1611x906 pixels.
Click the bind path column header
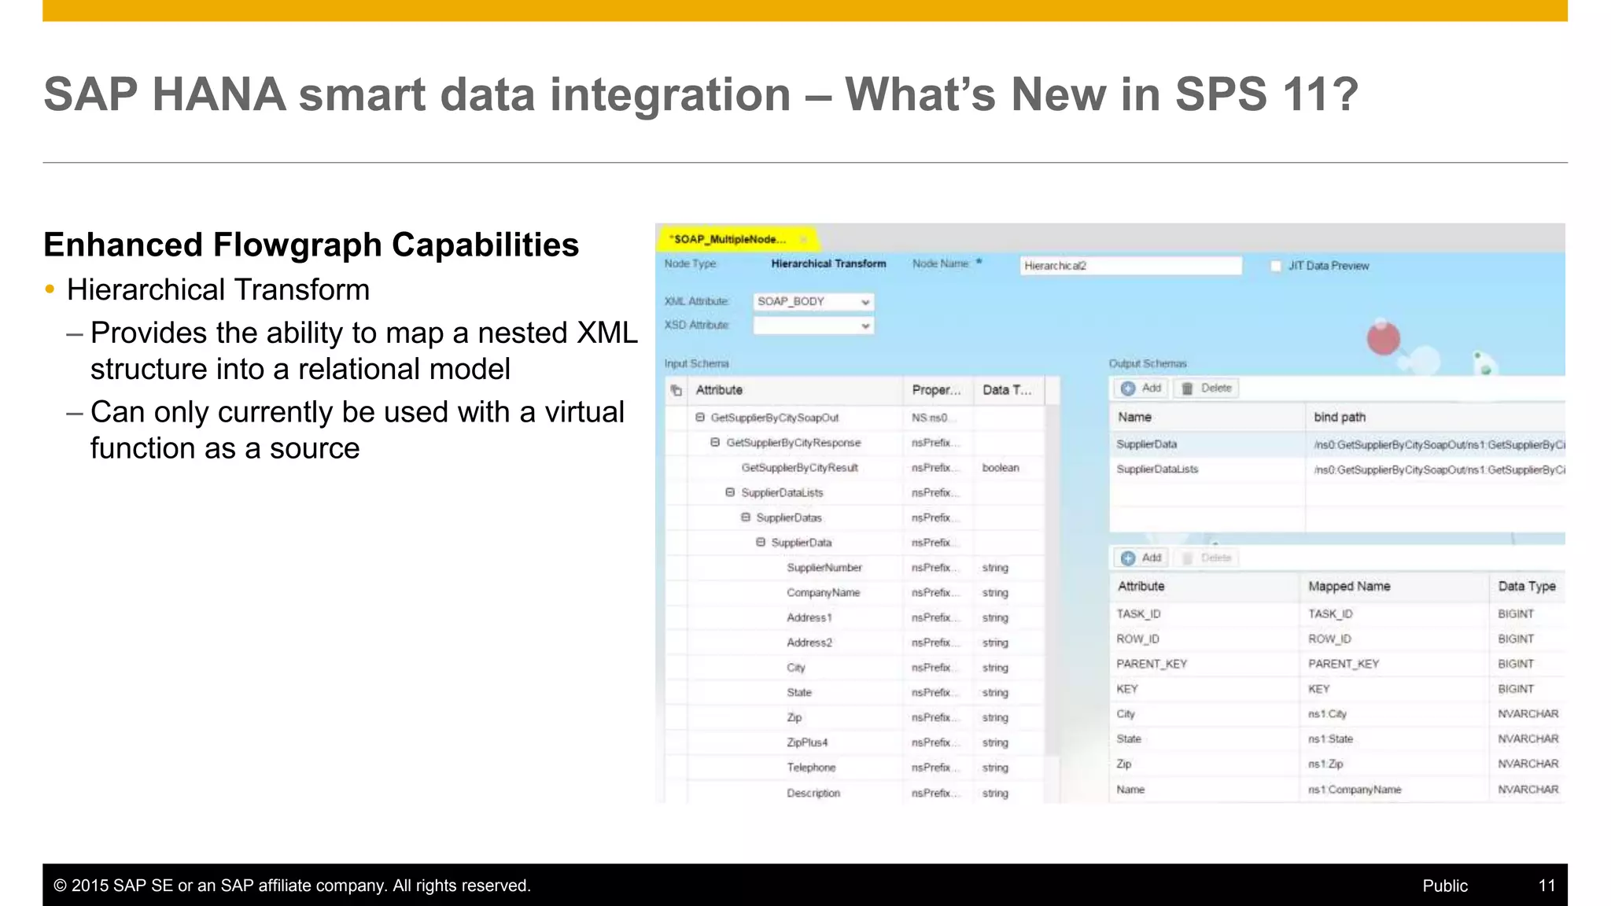[x=1436, y=418]
